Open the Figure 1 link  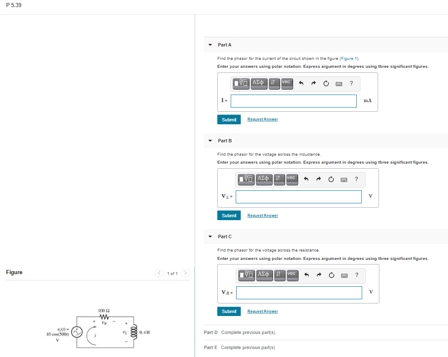[x=349, y=59]
